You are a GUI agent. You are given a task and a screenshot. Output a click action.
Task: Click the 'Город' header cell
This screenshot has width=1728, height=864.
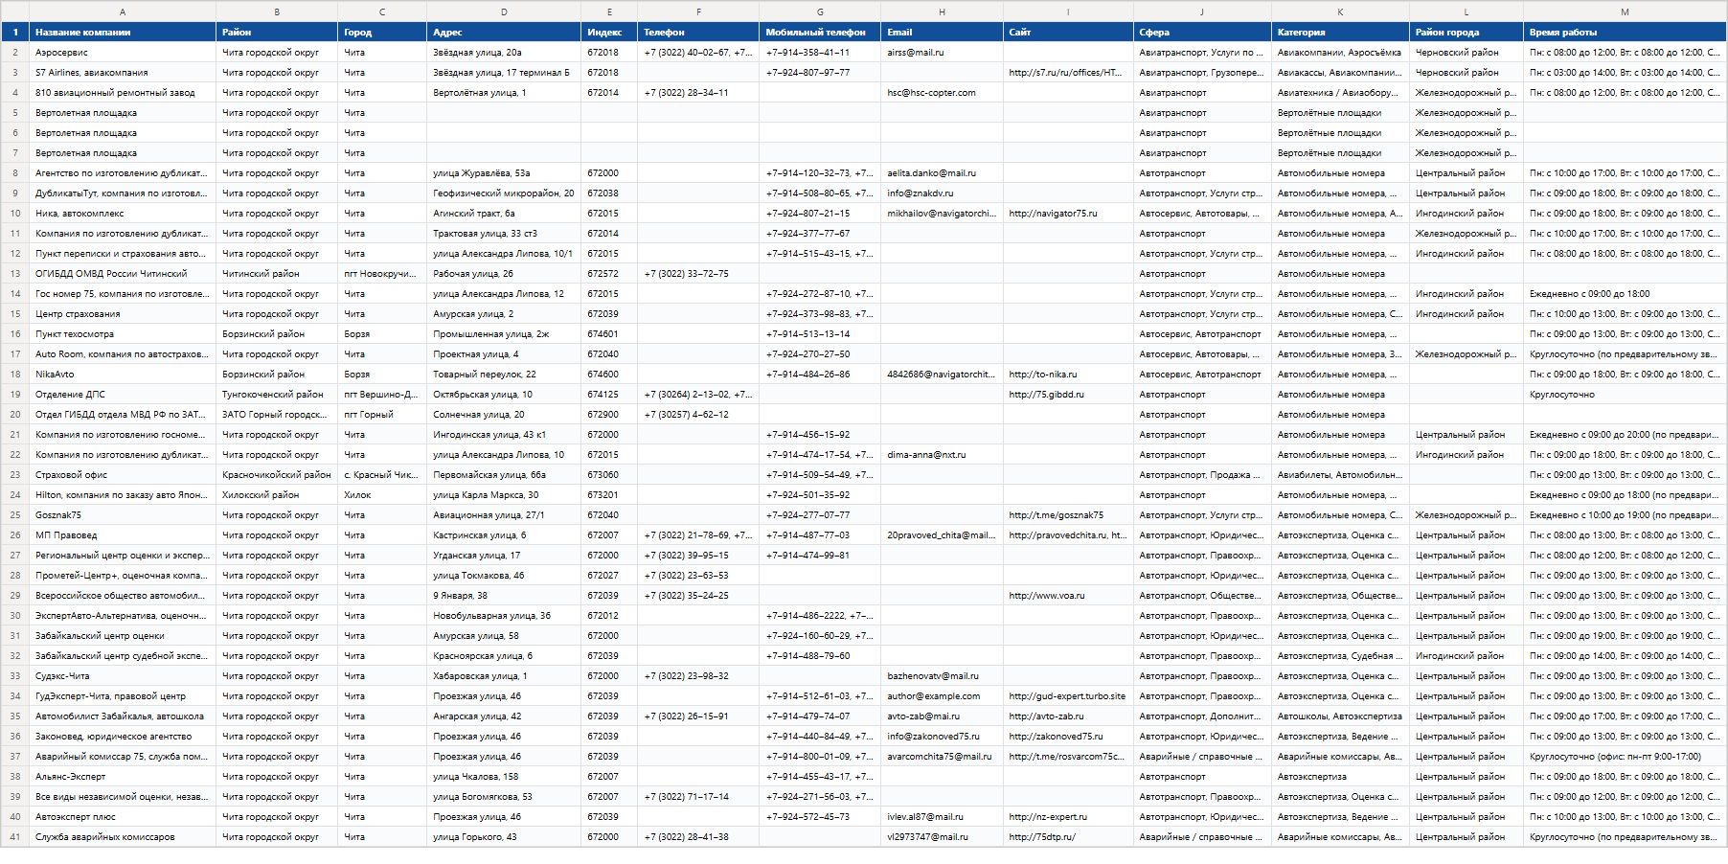[382, 32]
